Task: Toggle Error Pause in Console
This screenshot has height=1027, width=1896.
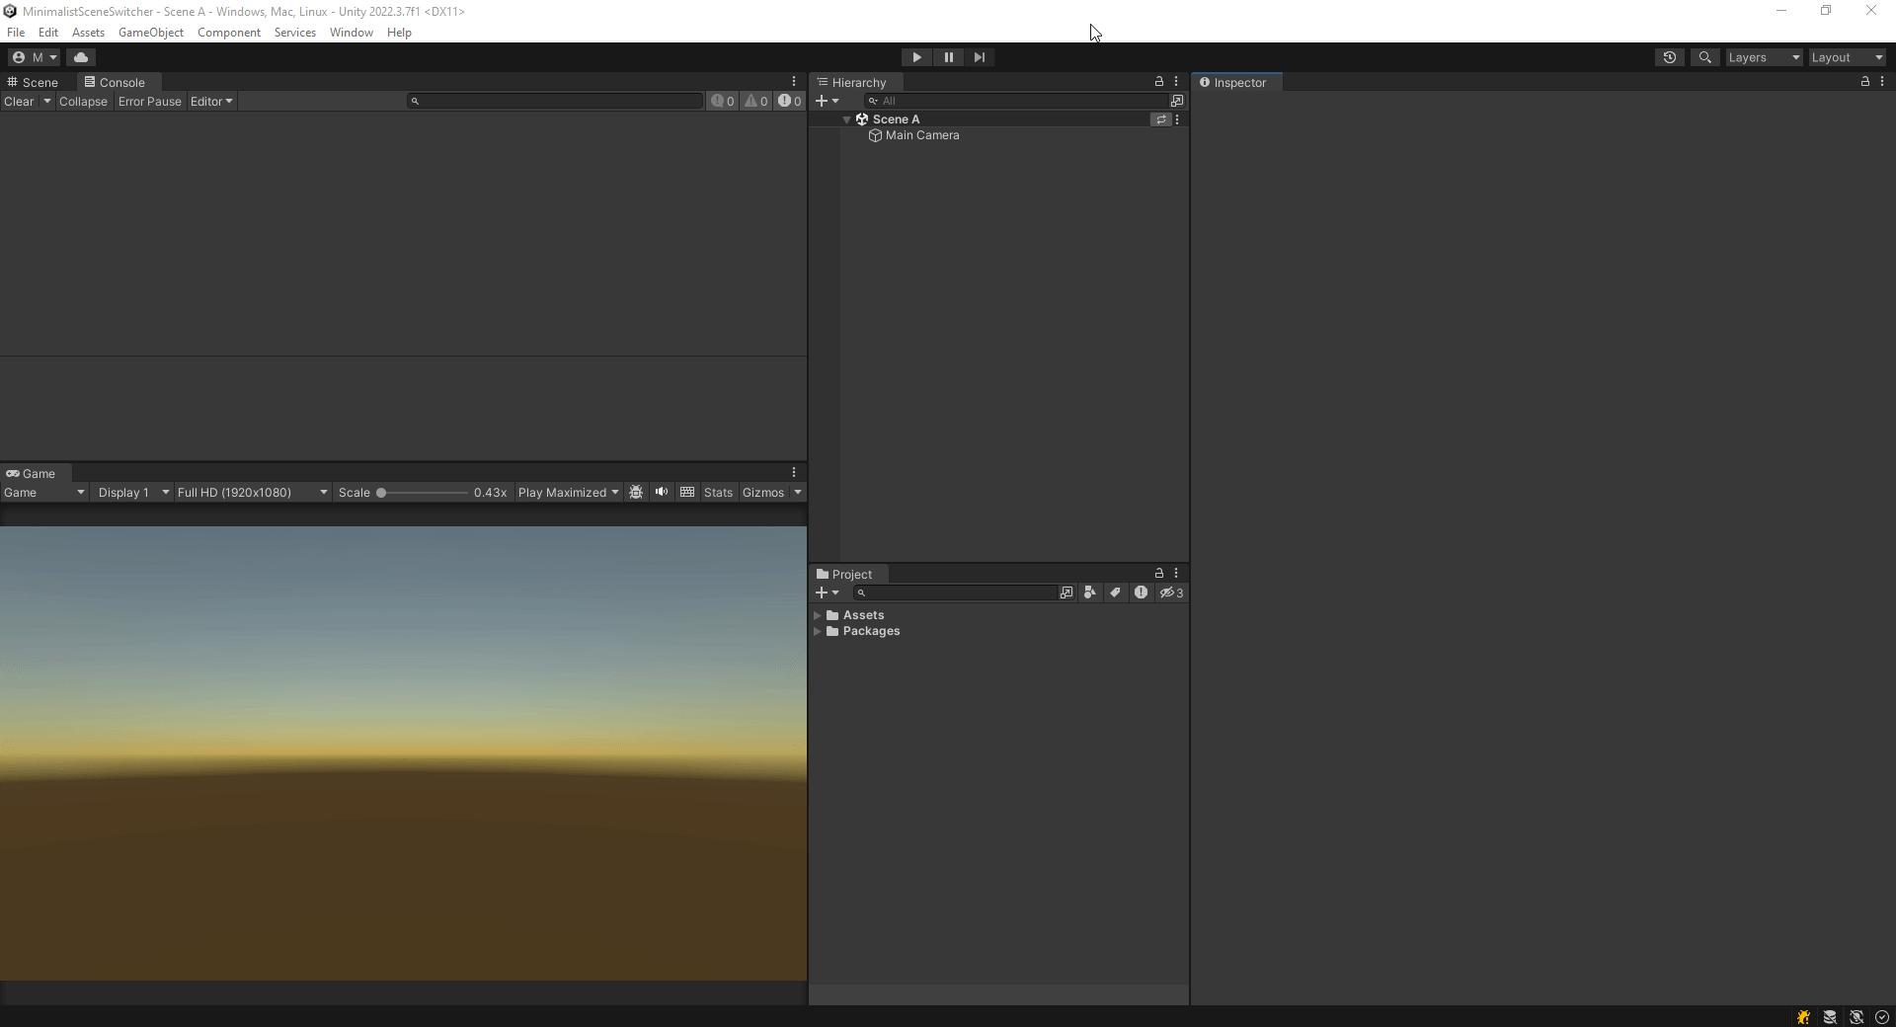Action: pyautogui.click(x=150, y=102)
